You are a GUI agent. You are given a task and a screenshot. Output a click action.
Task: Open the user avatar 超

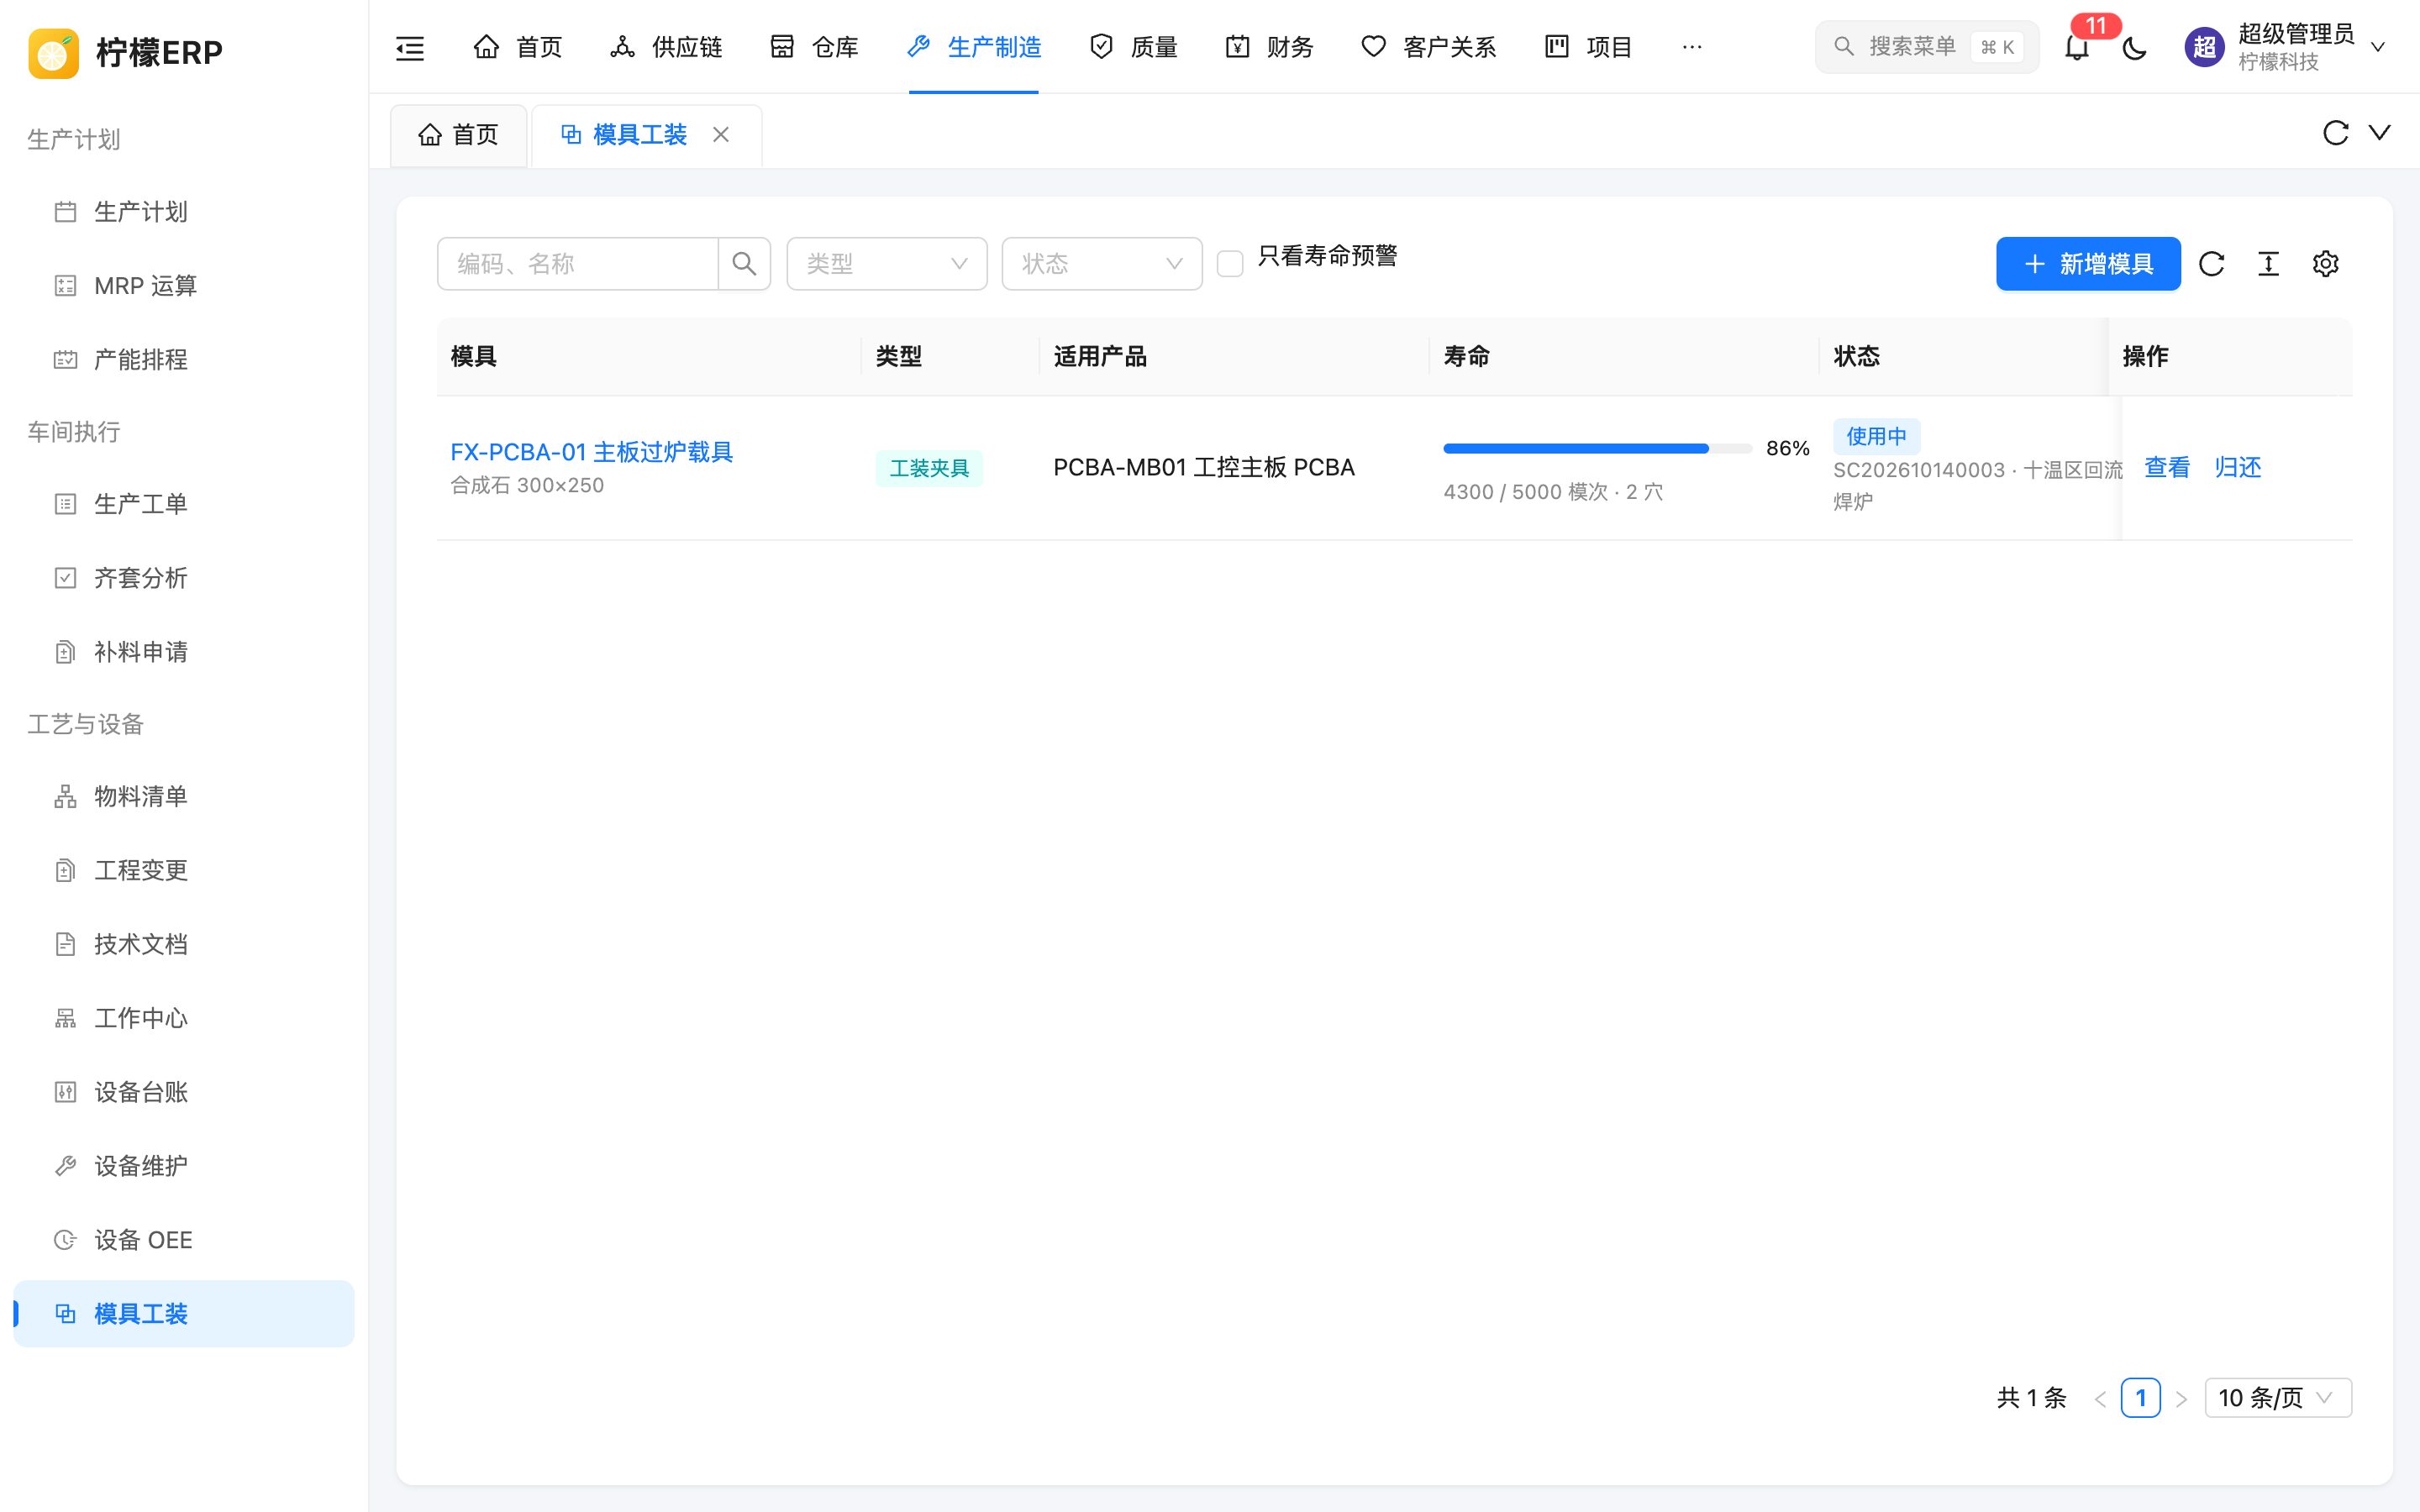click(2204, 47)
